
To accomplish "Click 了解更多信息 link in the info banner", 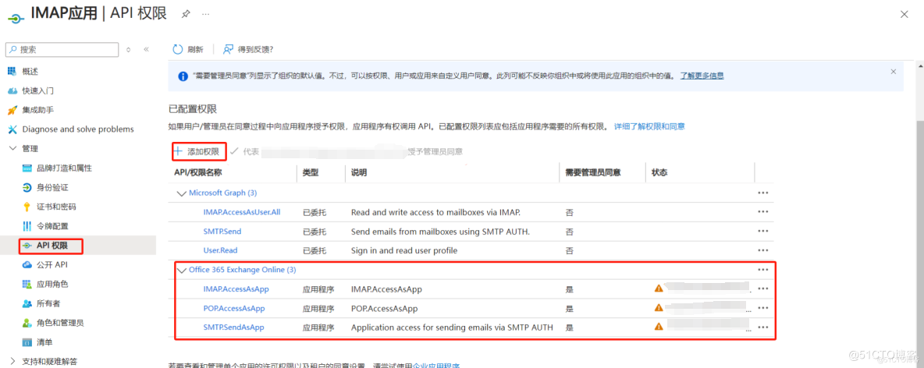I will pos(702,76).
